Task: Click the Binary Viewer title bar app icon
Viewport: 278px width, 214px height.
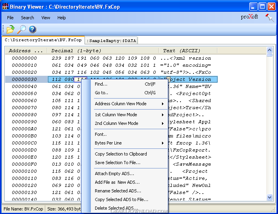Action: click(6, 6)
